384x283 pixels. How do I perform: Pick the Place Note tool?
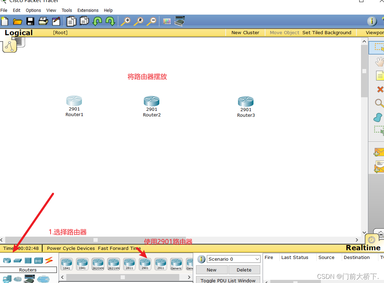pos(379,76)
